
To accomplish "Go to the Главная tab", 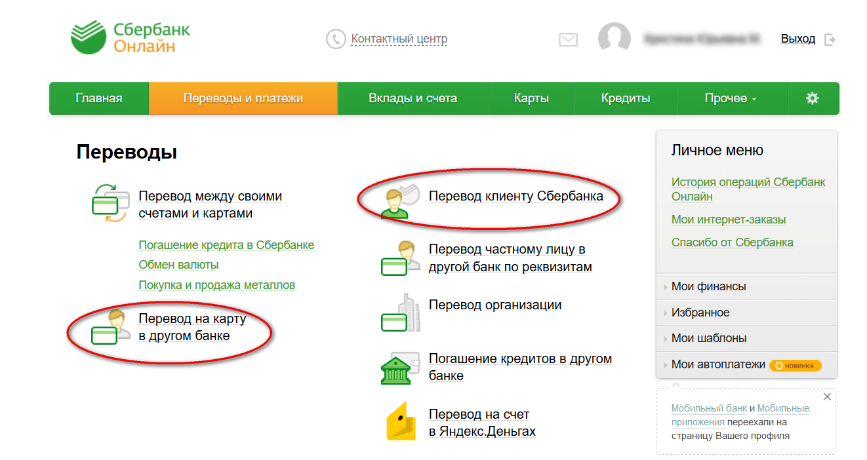I will [x=99, y=98].
